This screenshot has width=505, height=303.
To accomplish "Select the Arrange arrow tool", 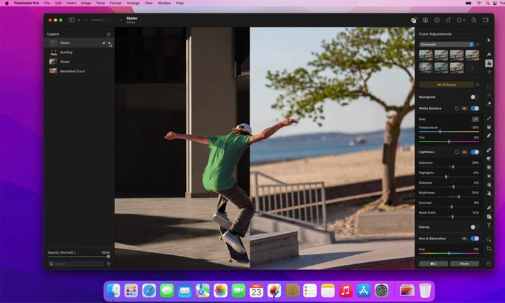I will [x=489, y=40].
